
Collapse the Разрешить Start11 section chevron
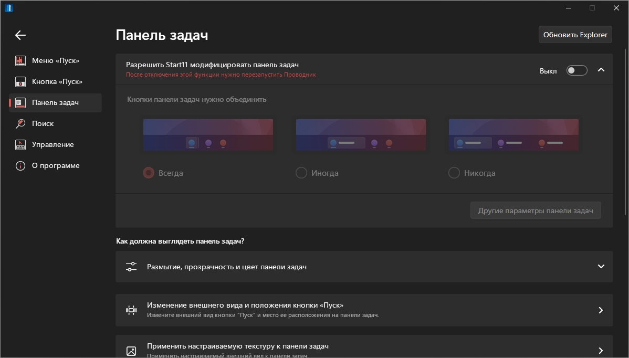(x=601, y=70)
